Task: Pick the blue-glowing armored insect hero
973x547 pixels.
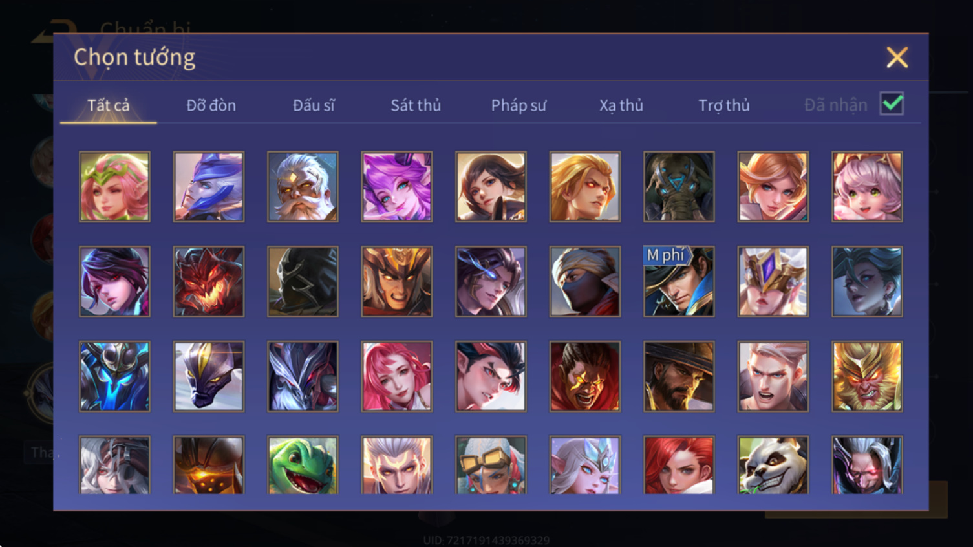Action: point(114,376)
